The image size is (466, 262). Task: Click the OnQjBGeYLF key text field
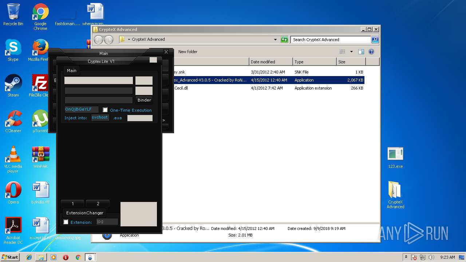pos(82,110)
